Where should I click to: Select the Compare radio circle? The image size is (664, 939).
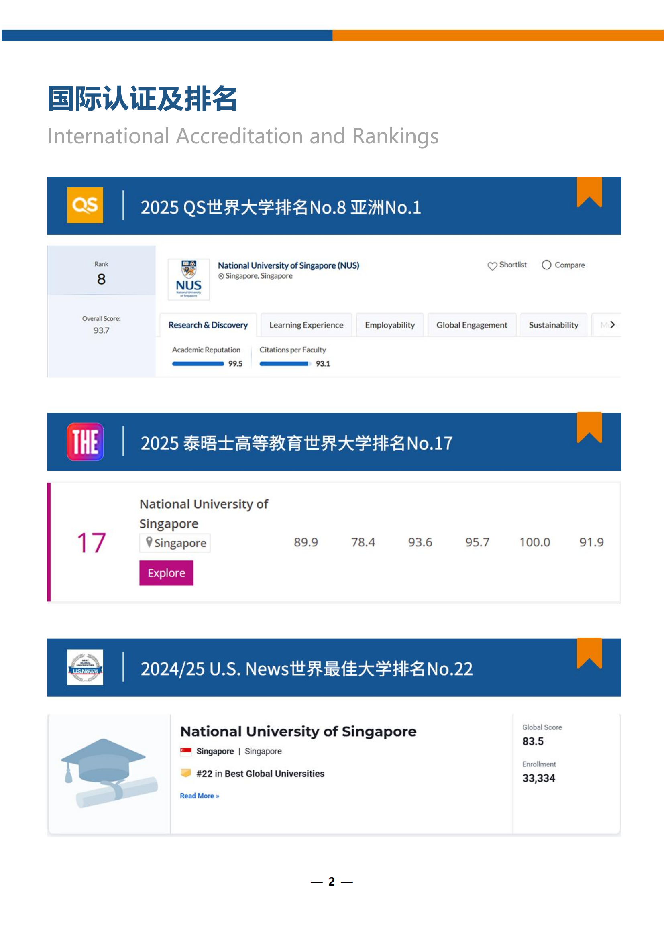pos(546,265)
